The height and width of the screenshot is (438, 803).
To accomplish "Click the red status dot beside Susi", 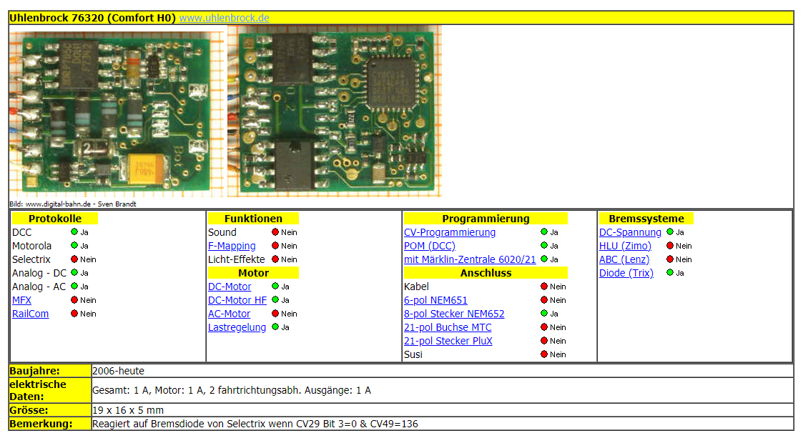I will tap(544, 354).
